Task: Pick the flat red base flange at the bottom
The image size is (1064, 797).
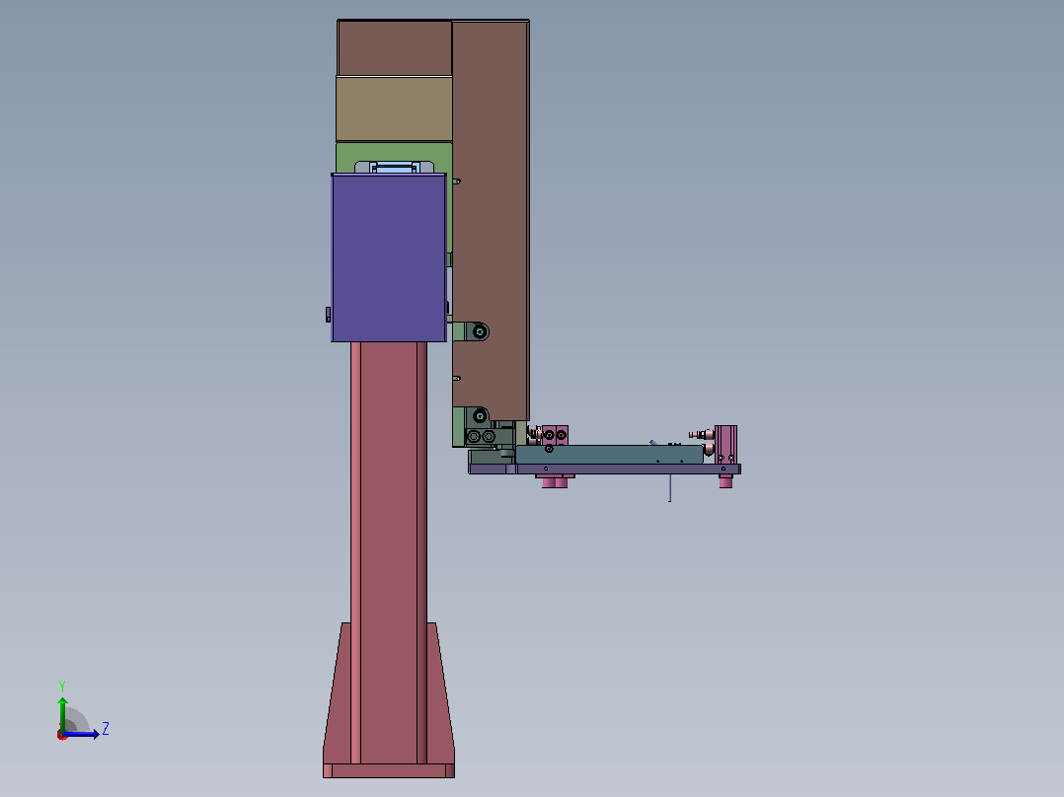Action: tap(389, 770)
